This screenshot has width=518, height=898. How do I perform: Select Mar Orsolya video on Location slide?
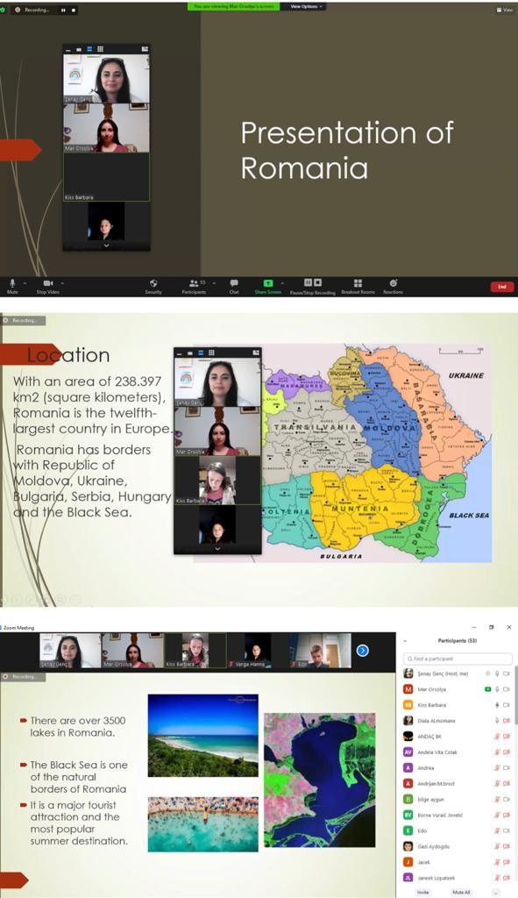coord(217,431)
